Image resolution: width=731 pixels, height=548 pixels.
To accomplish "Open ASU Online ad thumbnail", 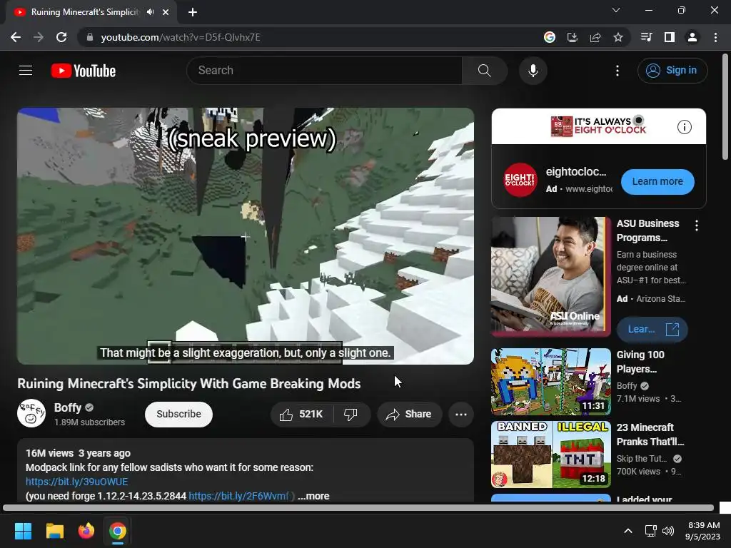I will coord(550,276).
